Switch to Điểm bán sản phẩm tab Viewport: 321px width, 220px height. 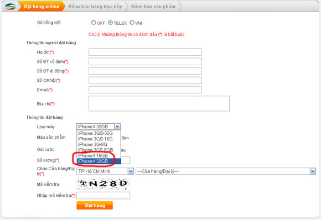pos(153,7)
